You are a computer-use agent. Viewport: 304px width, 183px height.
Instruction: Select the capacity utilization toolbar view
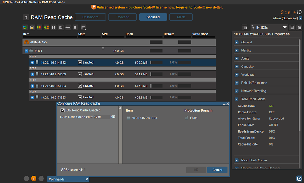[32, 28]
